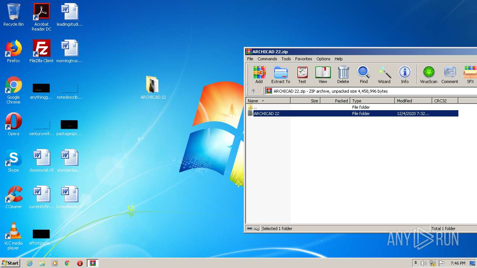Open Windows Explorer from the taskbar
Screen dimensions: 477x268
(x=42, y=263)
